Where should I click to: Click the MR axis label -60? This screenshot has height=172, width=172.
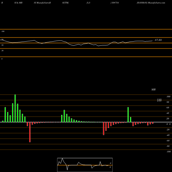point(168,141)
